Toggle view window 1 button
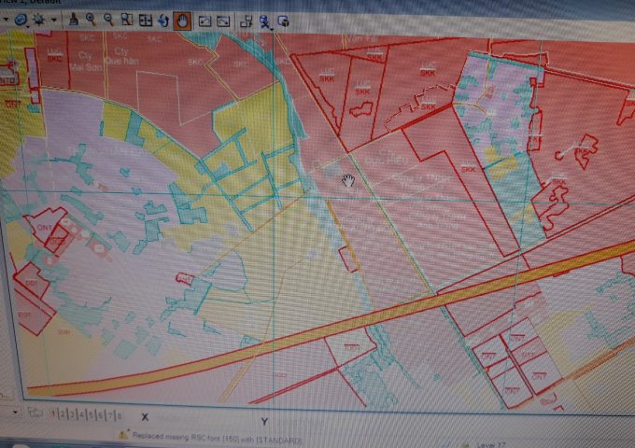The width and height of the screenshot is (635, 448). click(x=52, y=413)
